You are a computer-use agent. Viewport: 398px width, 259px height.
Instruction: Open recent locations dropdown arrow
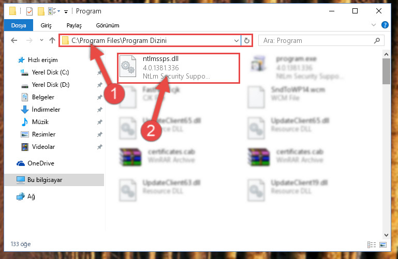pos(41,40)
